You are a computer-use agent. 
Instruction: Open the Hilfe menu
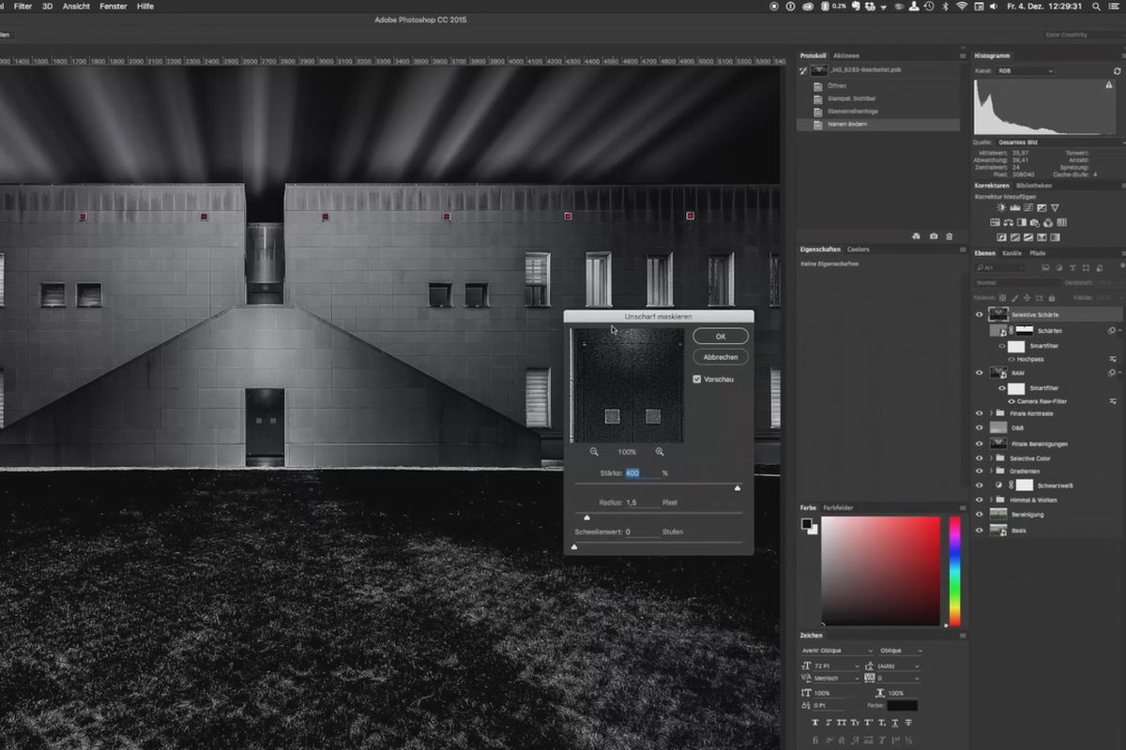[x=145, y=6]
